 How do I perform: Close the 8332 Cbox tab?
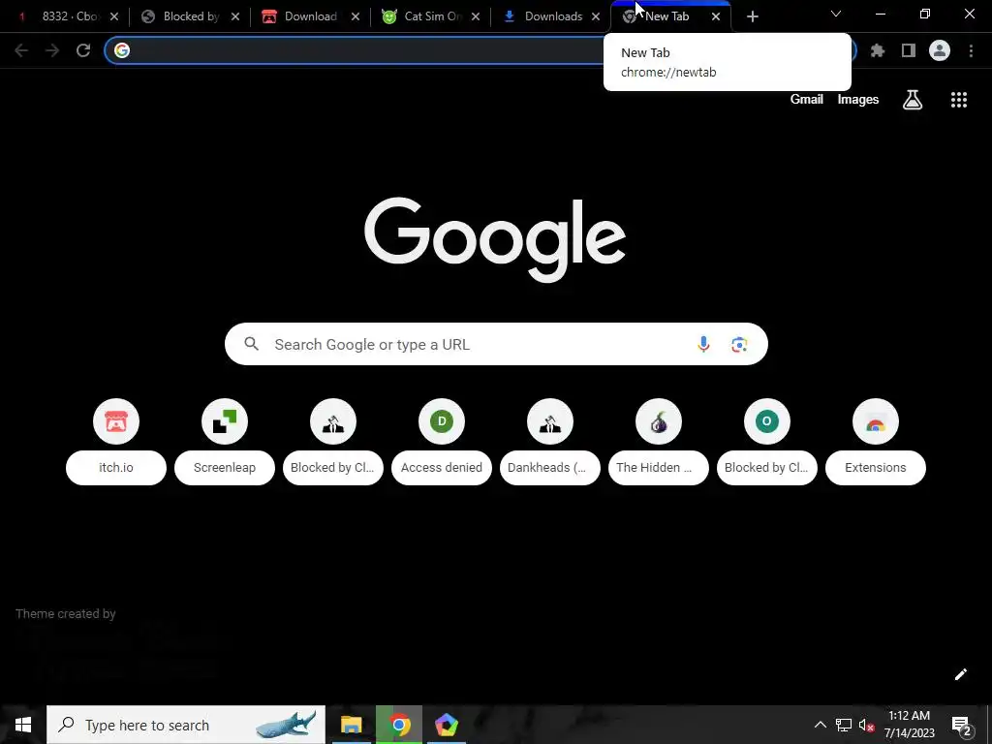(114, 17)
